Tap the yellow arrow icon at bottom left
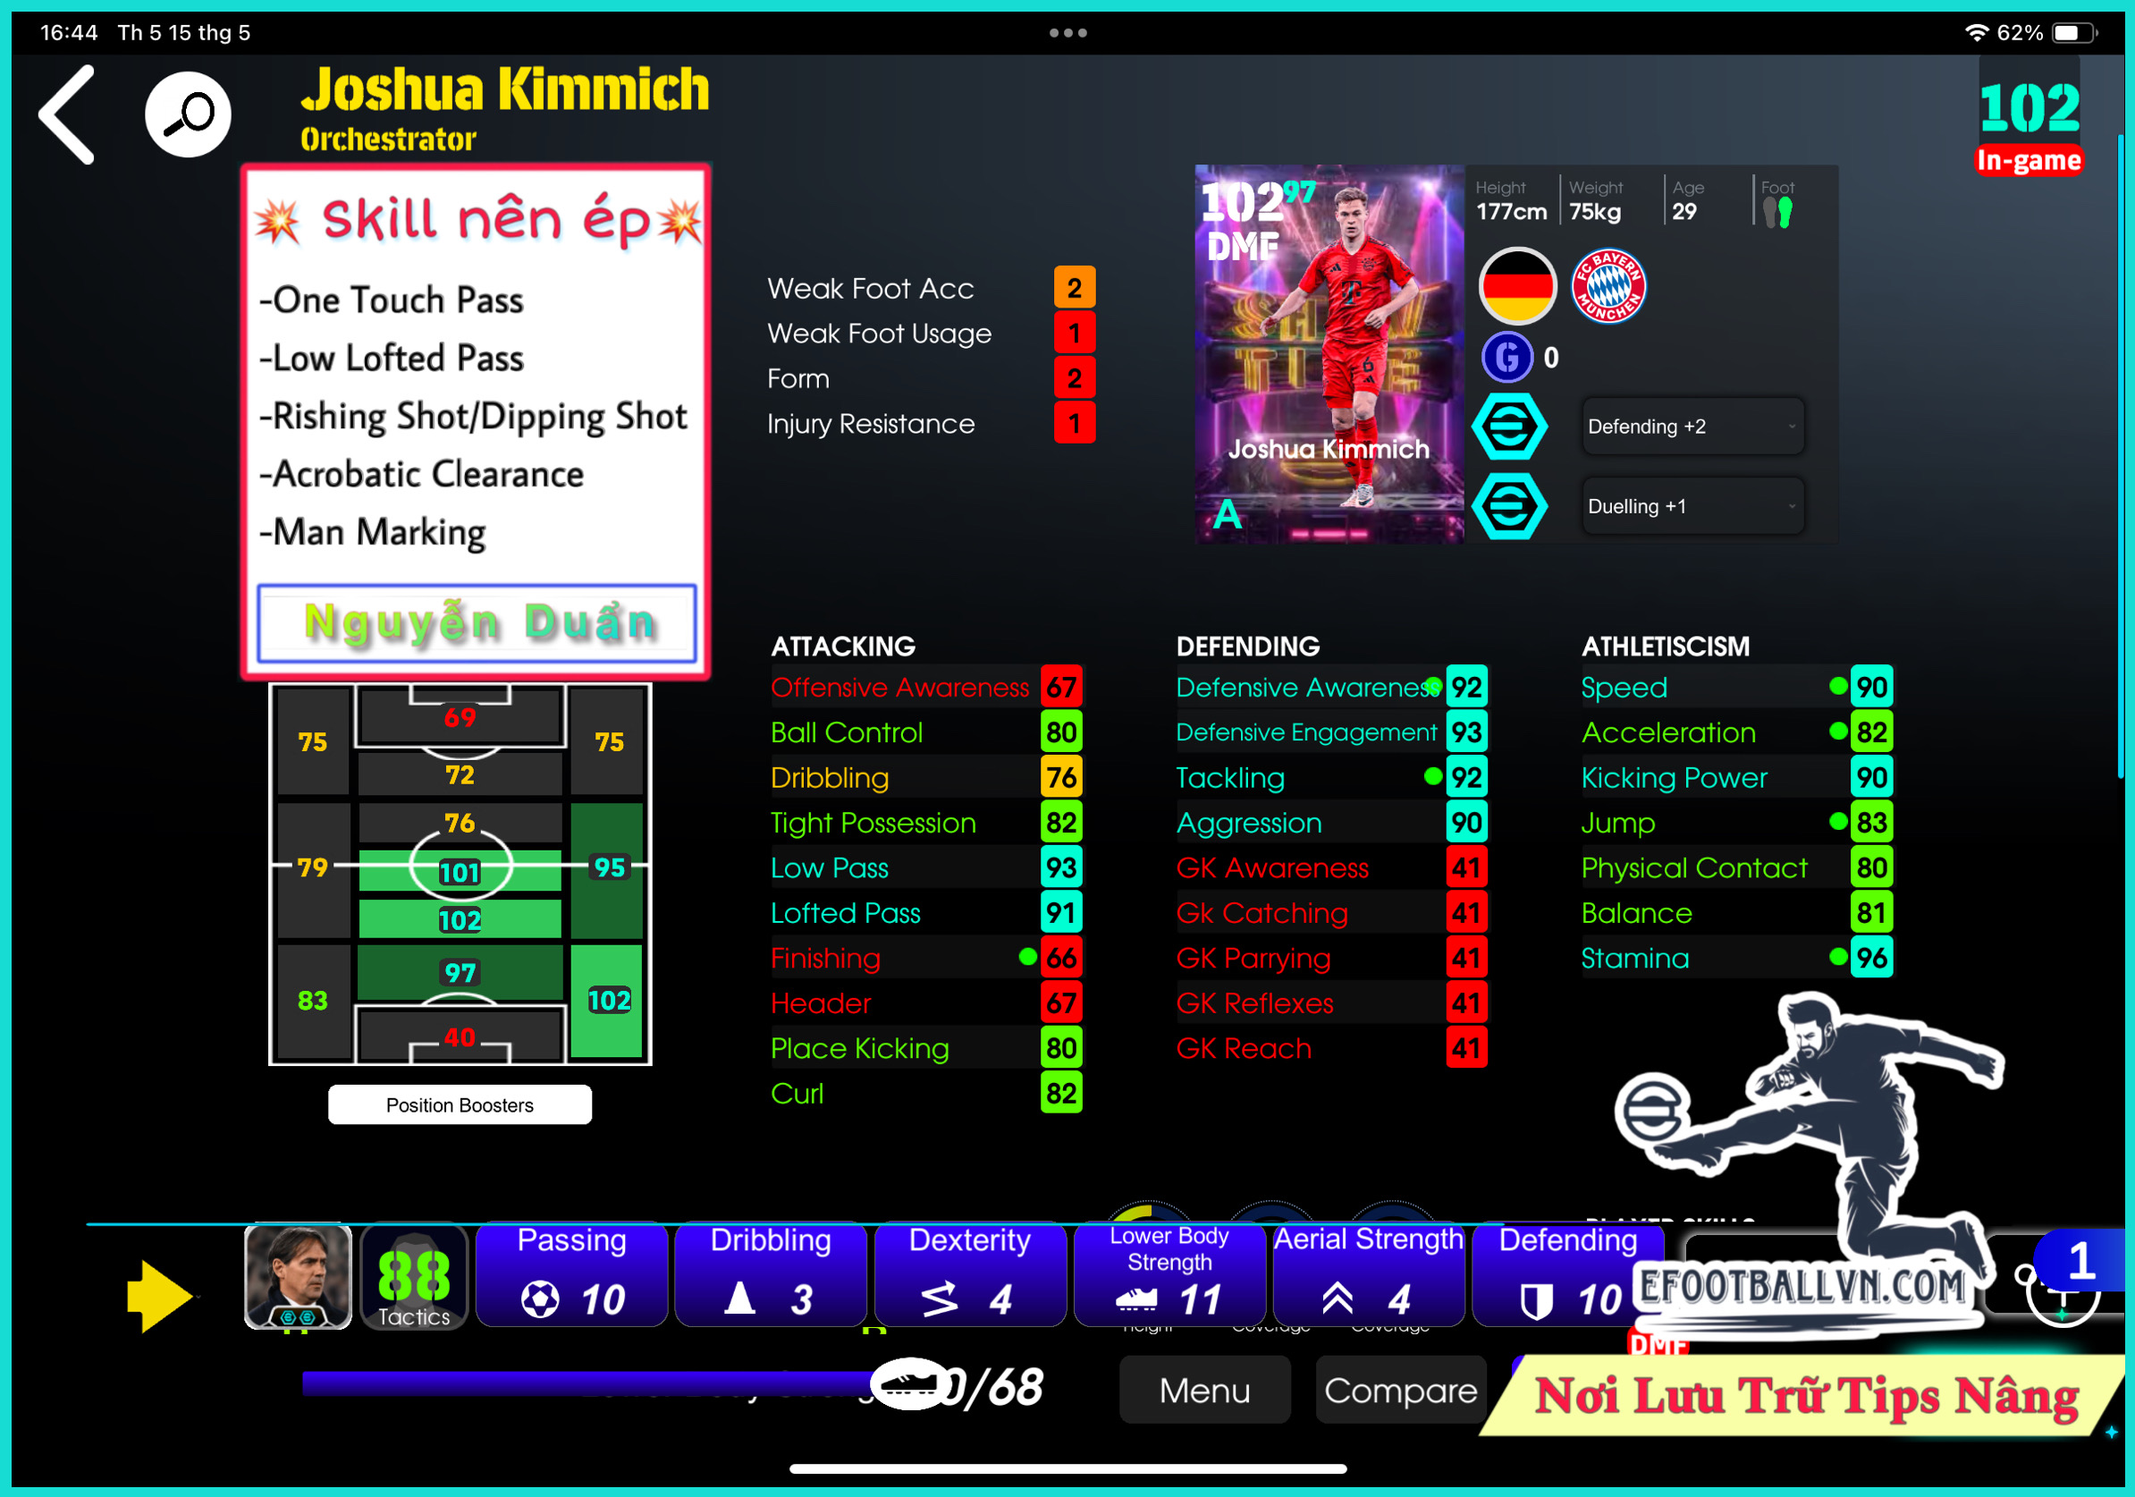2135x1497 pixels. [x=159, y=1296]
